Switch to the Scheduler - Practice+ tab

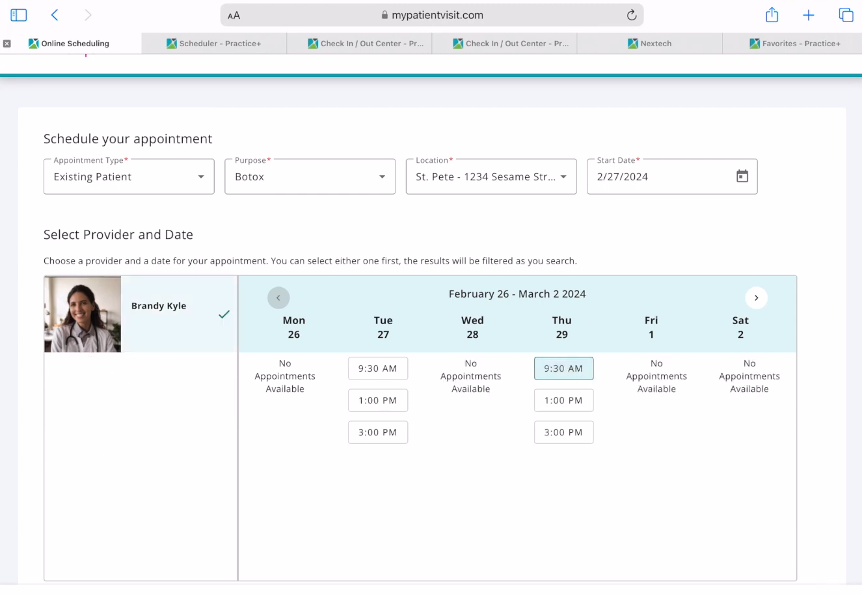[x=214, y=44]
